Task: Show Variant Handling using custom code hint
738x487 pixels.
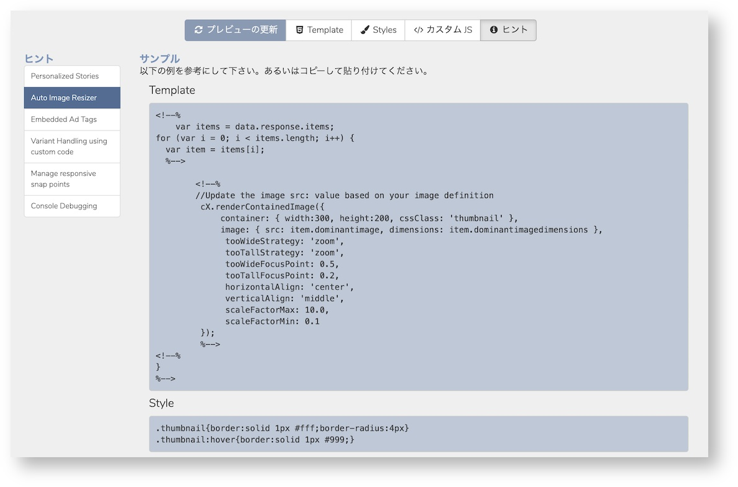Action: [72, 147]
